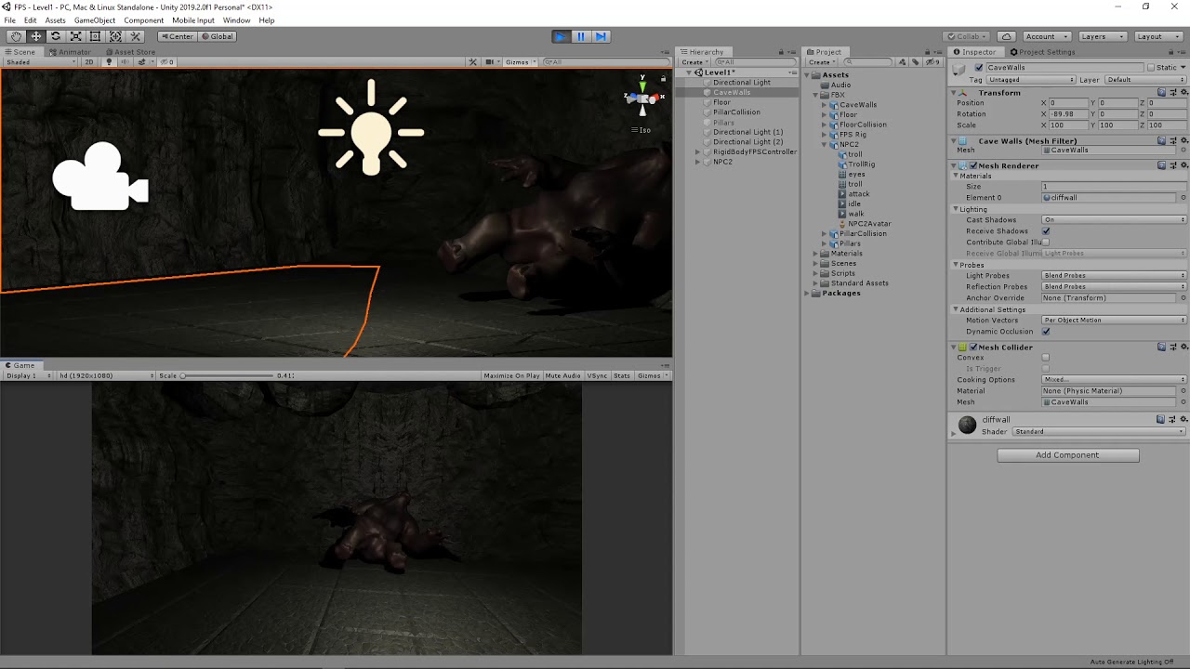The image size is (1190, 669).
Task: Click the camera gizmo in Scene view
Action: tap(100, 177)
